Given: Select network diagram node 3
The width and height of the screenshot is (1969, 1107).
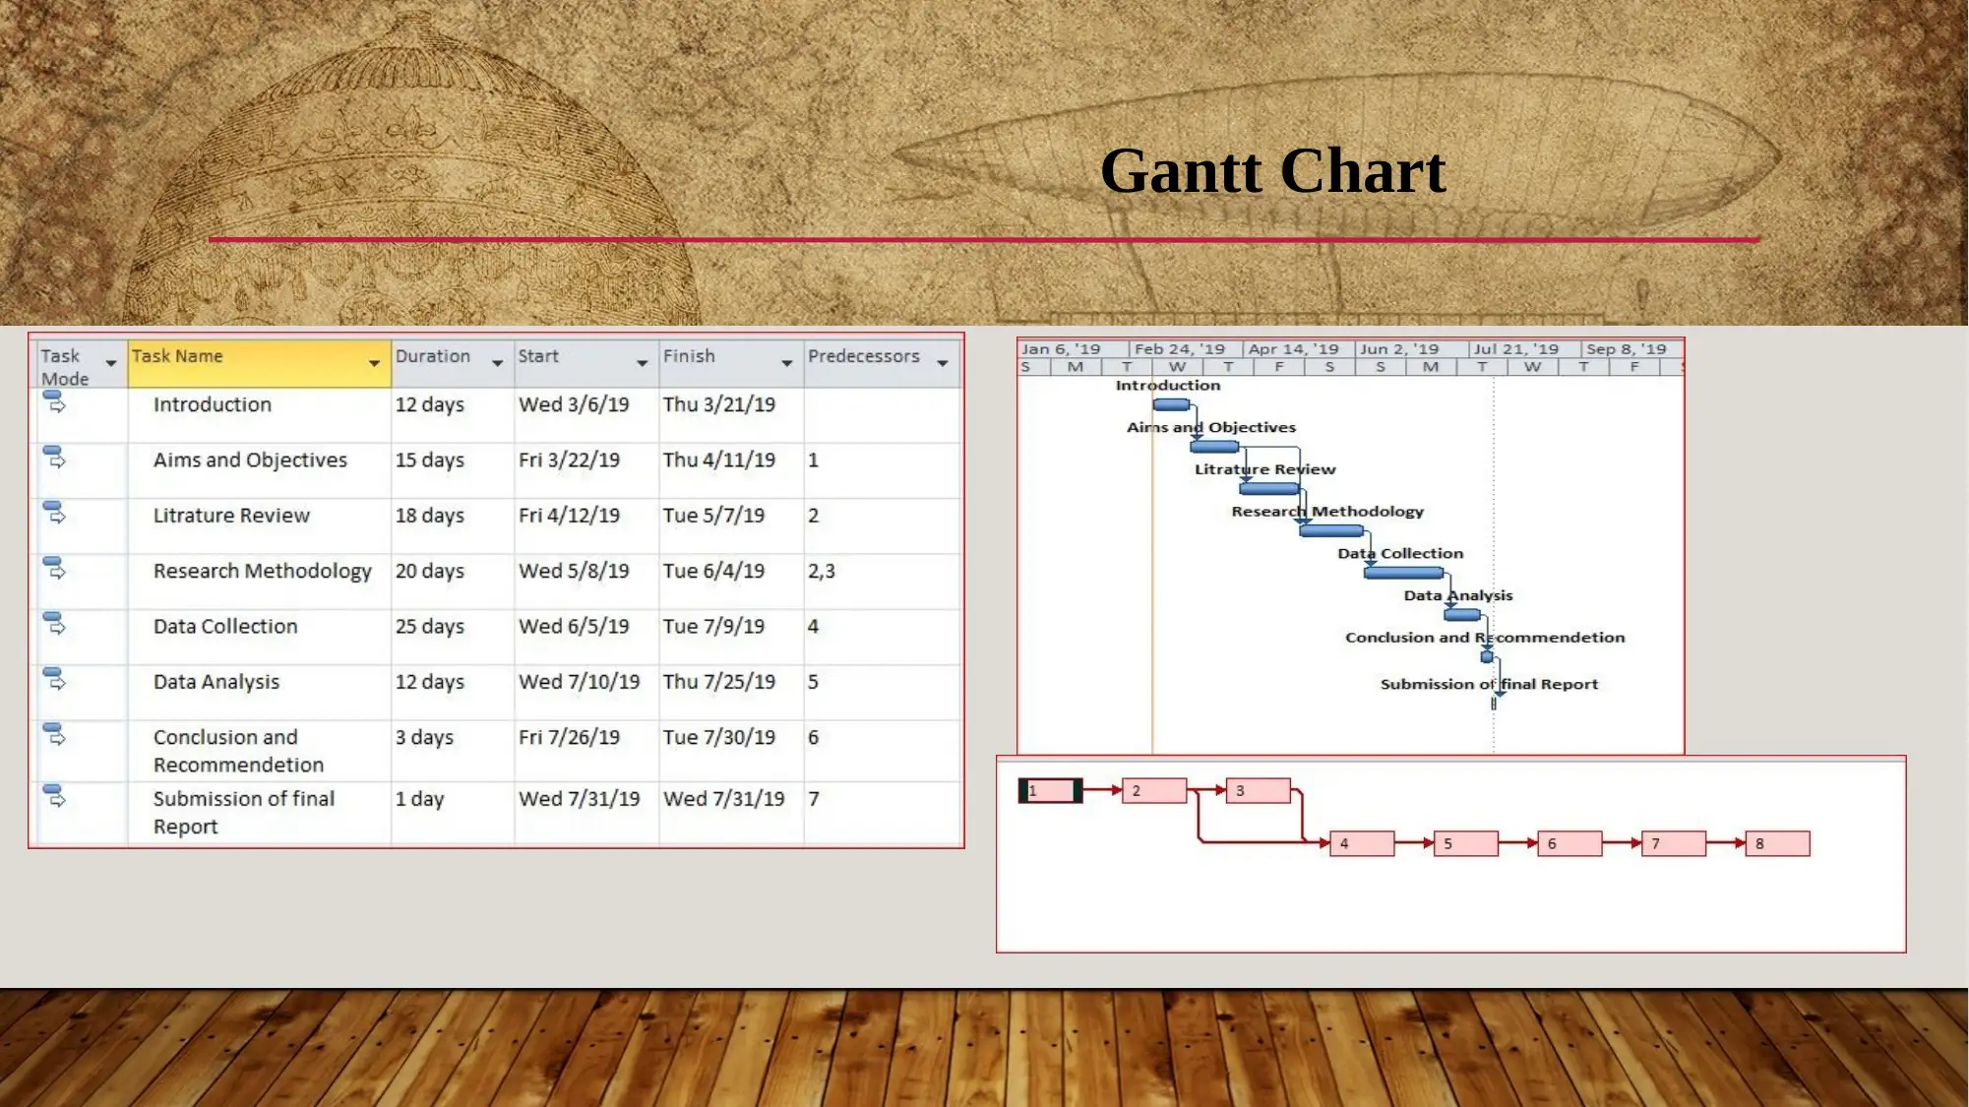Looking at the screenshot, I should 1259,790.
